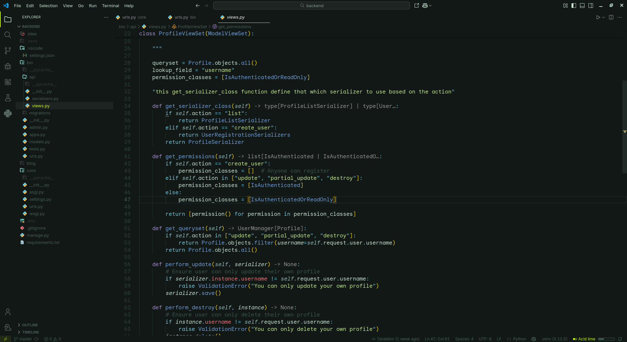
Task: Open the Explorer view in activity bar
Action: point(8,20)
